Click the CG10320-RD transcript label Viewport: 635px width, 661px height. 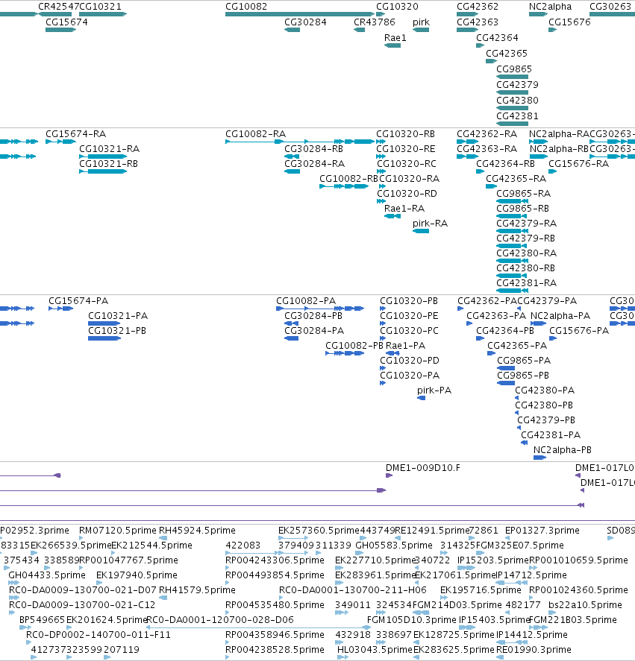pyautogui.click(x=407, y=194)
